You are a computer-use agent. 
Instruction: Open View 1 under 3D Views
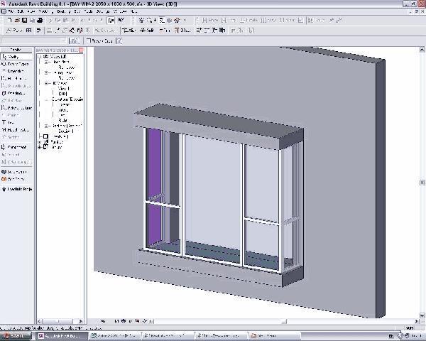coord(64,89)
